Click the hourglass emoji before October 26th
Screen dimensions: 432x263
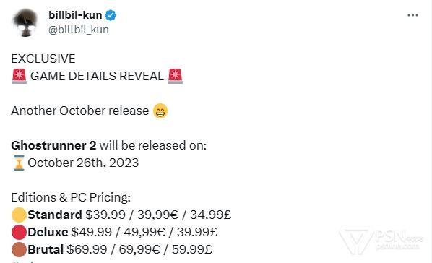pyautogui.click(x=19, y=163)
